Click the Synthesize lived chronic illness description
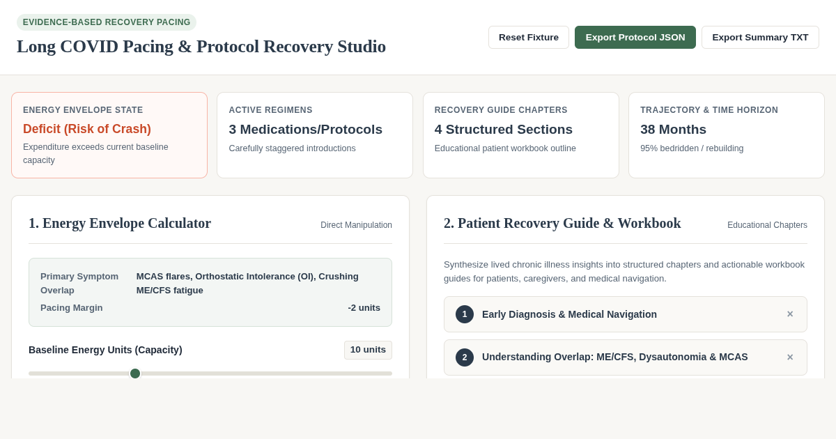 coord(624,272)
